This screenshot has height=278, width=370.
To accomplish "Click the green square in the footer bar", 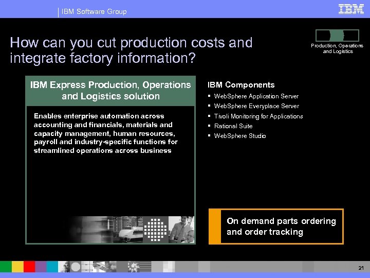I will click(6, 267).
